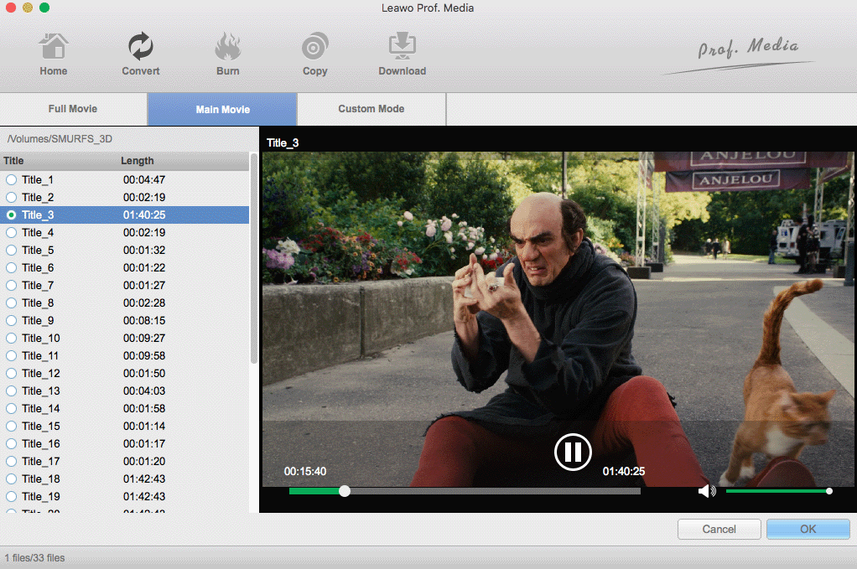857x569 pixels.
Task: Pause the Title_3 preview playback
Action: [572, 452]
